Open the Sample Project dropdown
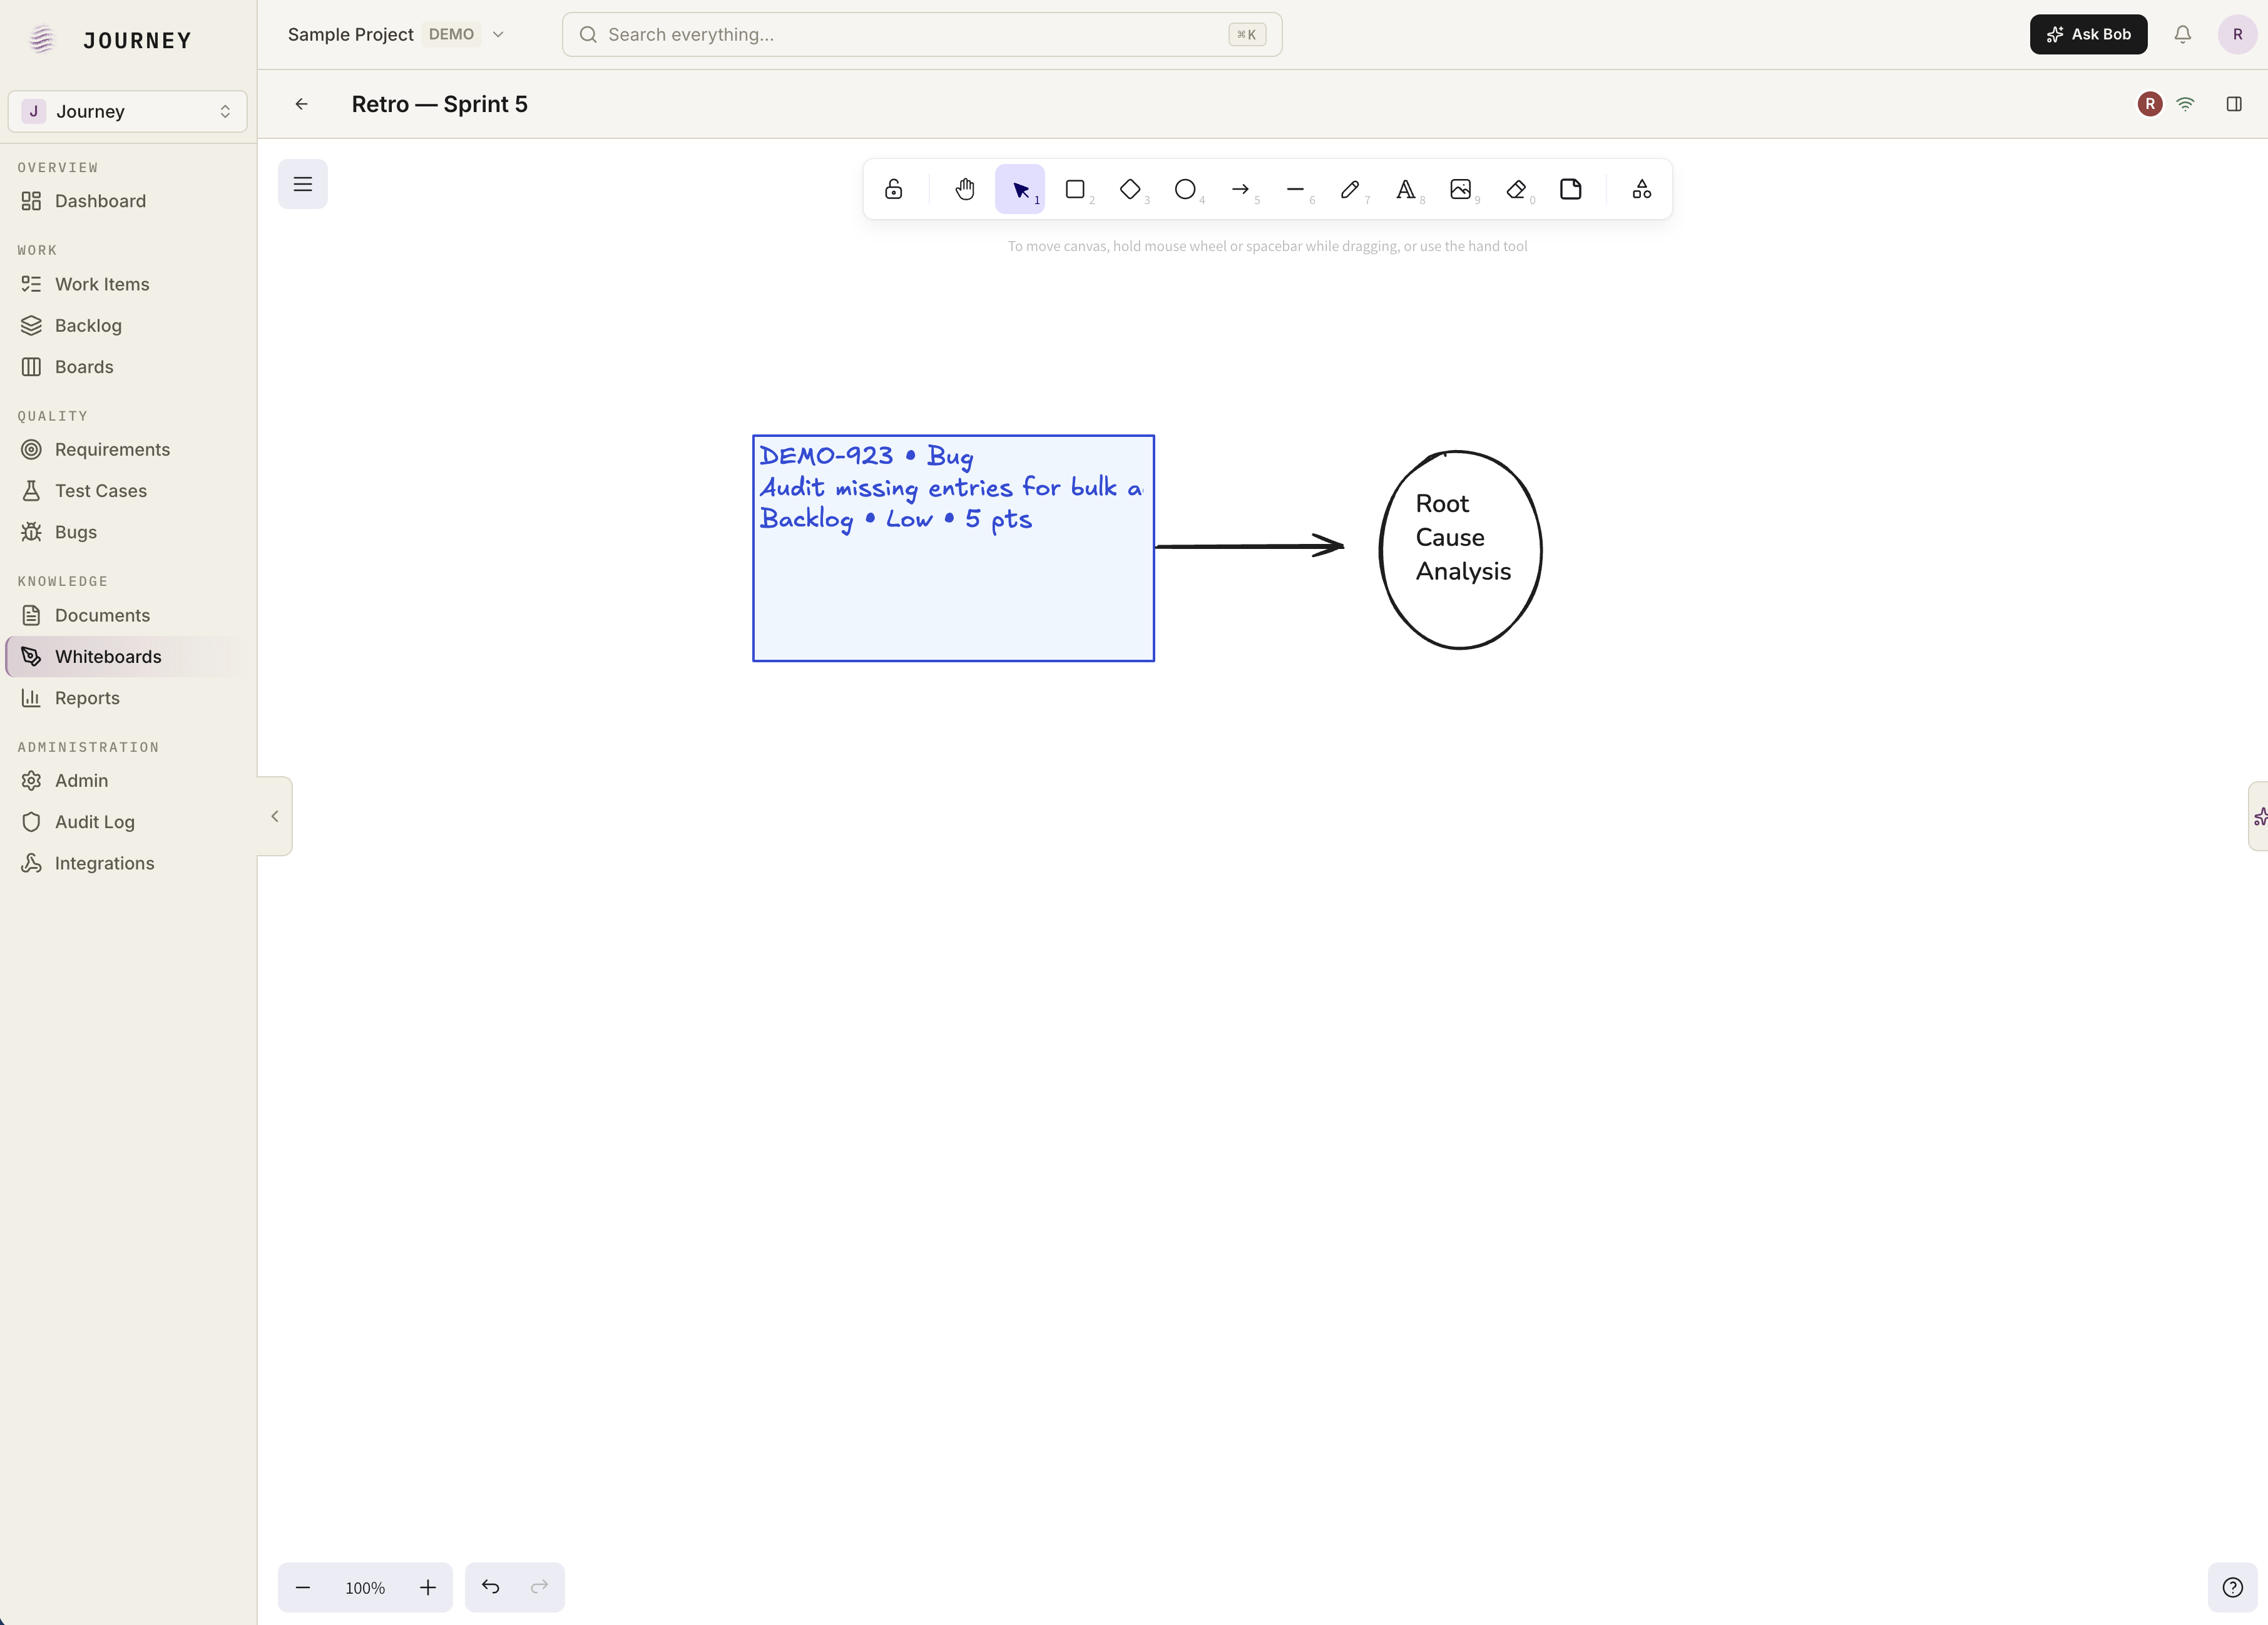The width and height of the screenshot is (2268, 1625). tap(396, 34)
